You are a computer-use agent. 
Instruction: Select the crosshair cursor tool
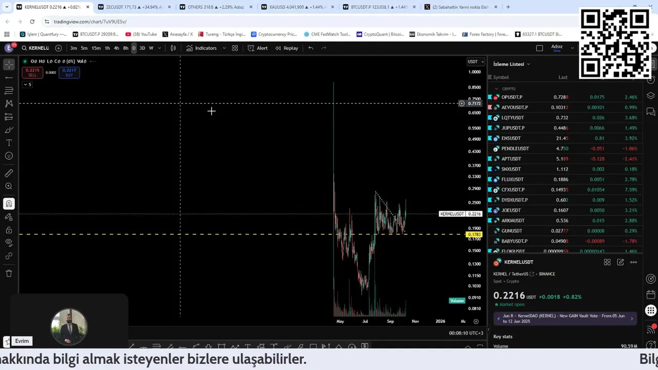[x=9, y=65]
